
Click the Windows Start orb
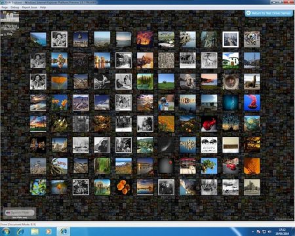[6, 231]
